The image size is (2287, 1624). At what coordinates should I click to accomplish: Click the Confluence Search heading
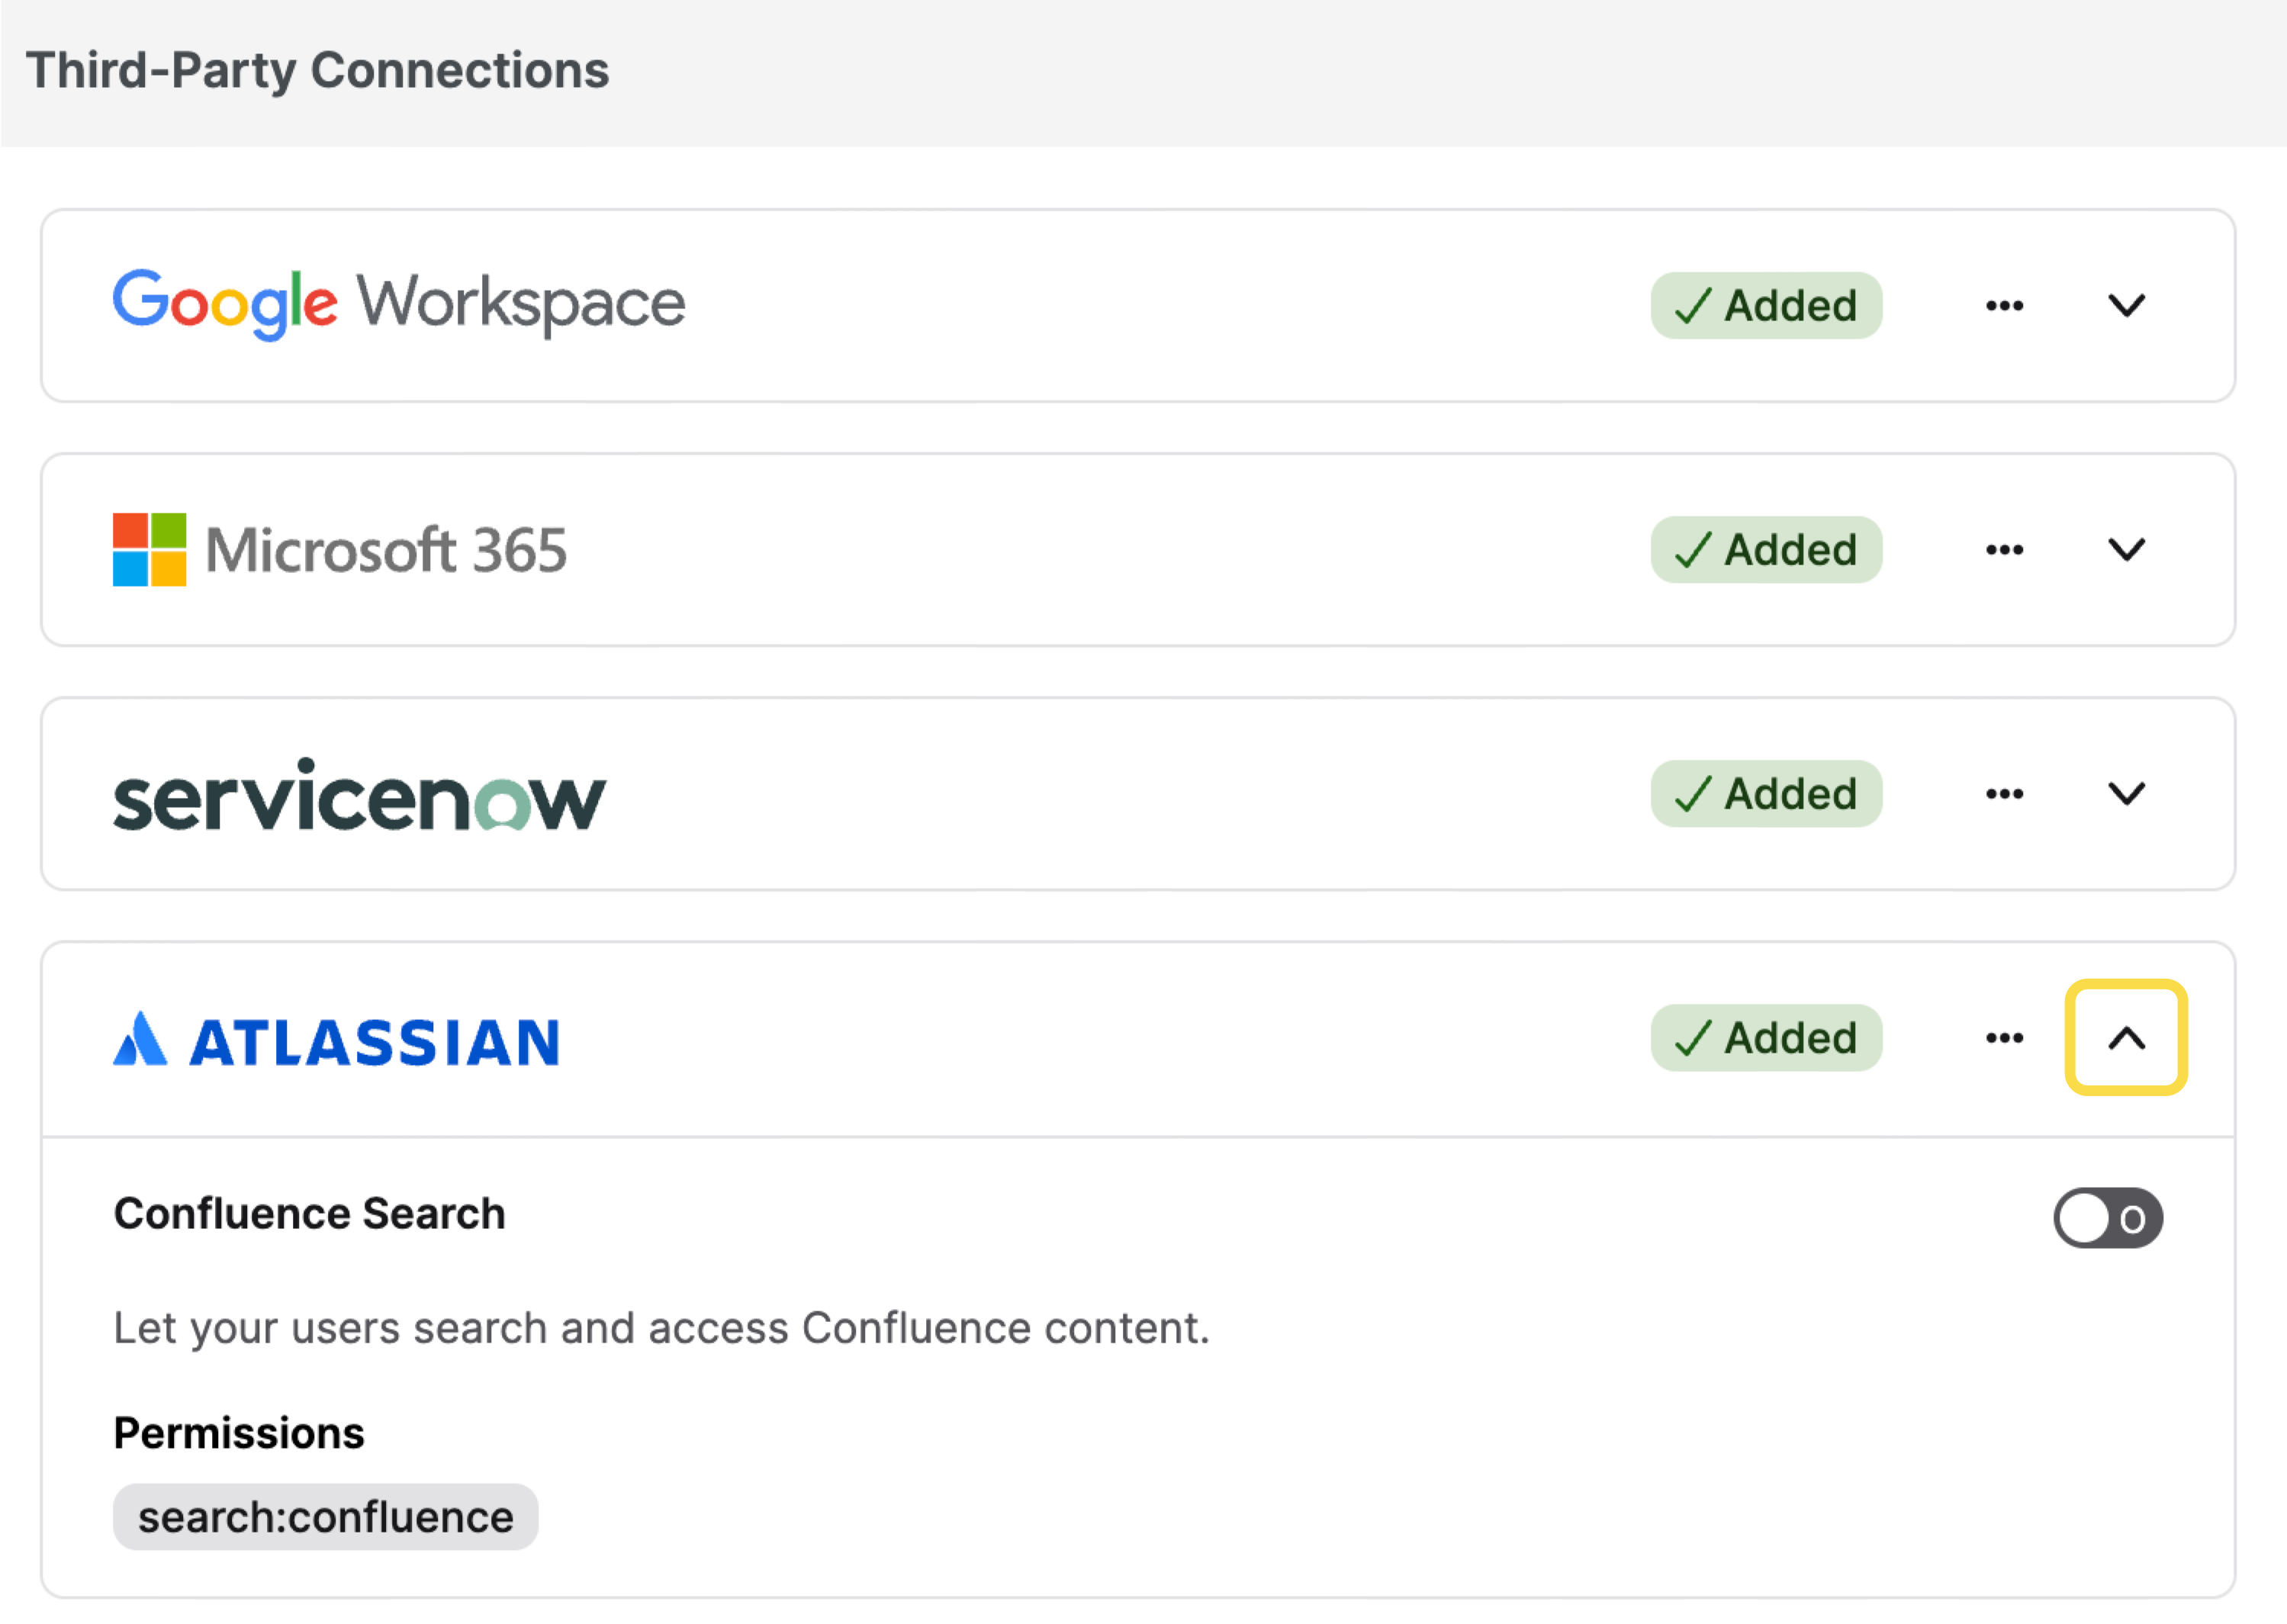[x=310, y=1214]
